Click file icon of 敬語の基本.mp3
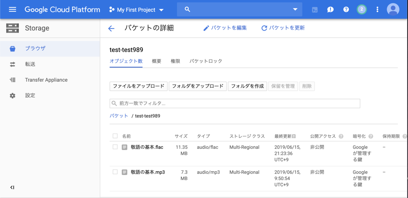Screen dimensions: 408x198 coord(125,172)
